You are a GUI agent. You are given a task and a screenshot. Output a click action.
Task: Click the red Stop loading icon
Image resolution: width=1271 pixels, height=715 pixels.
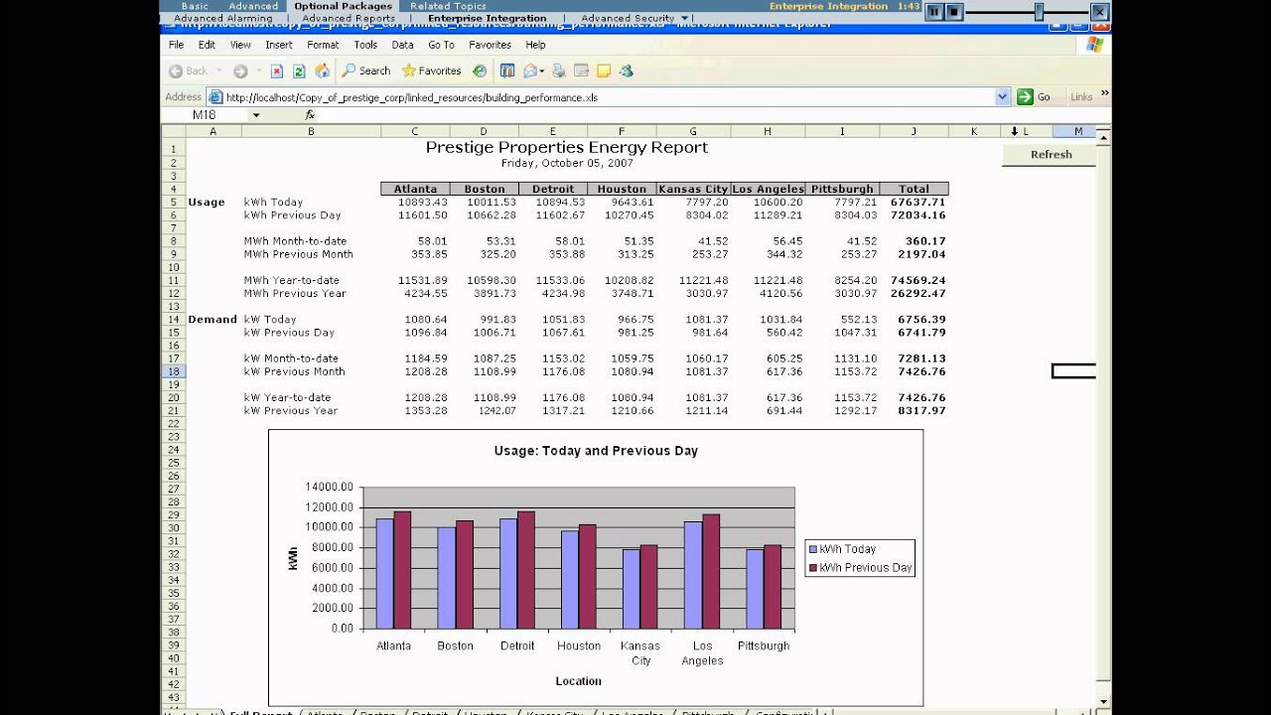pyautogui.click(x=277, y=71)
